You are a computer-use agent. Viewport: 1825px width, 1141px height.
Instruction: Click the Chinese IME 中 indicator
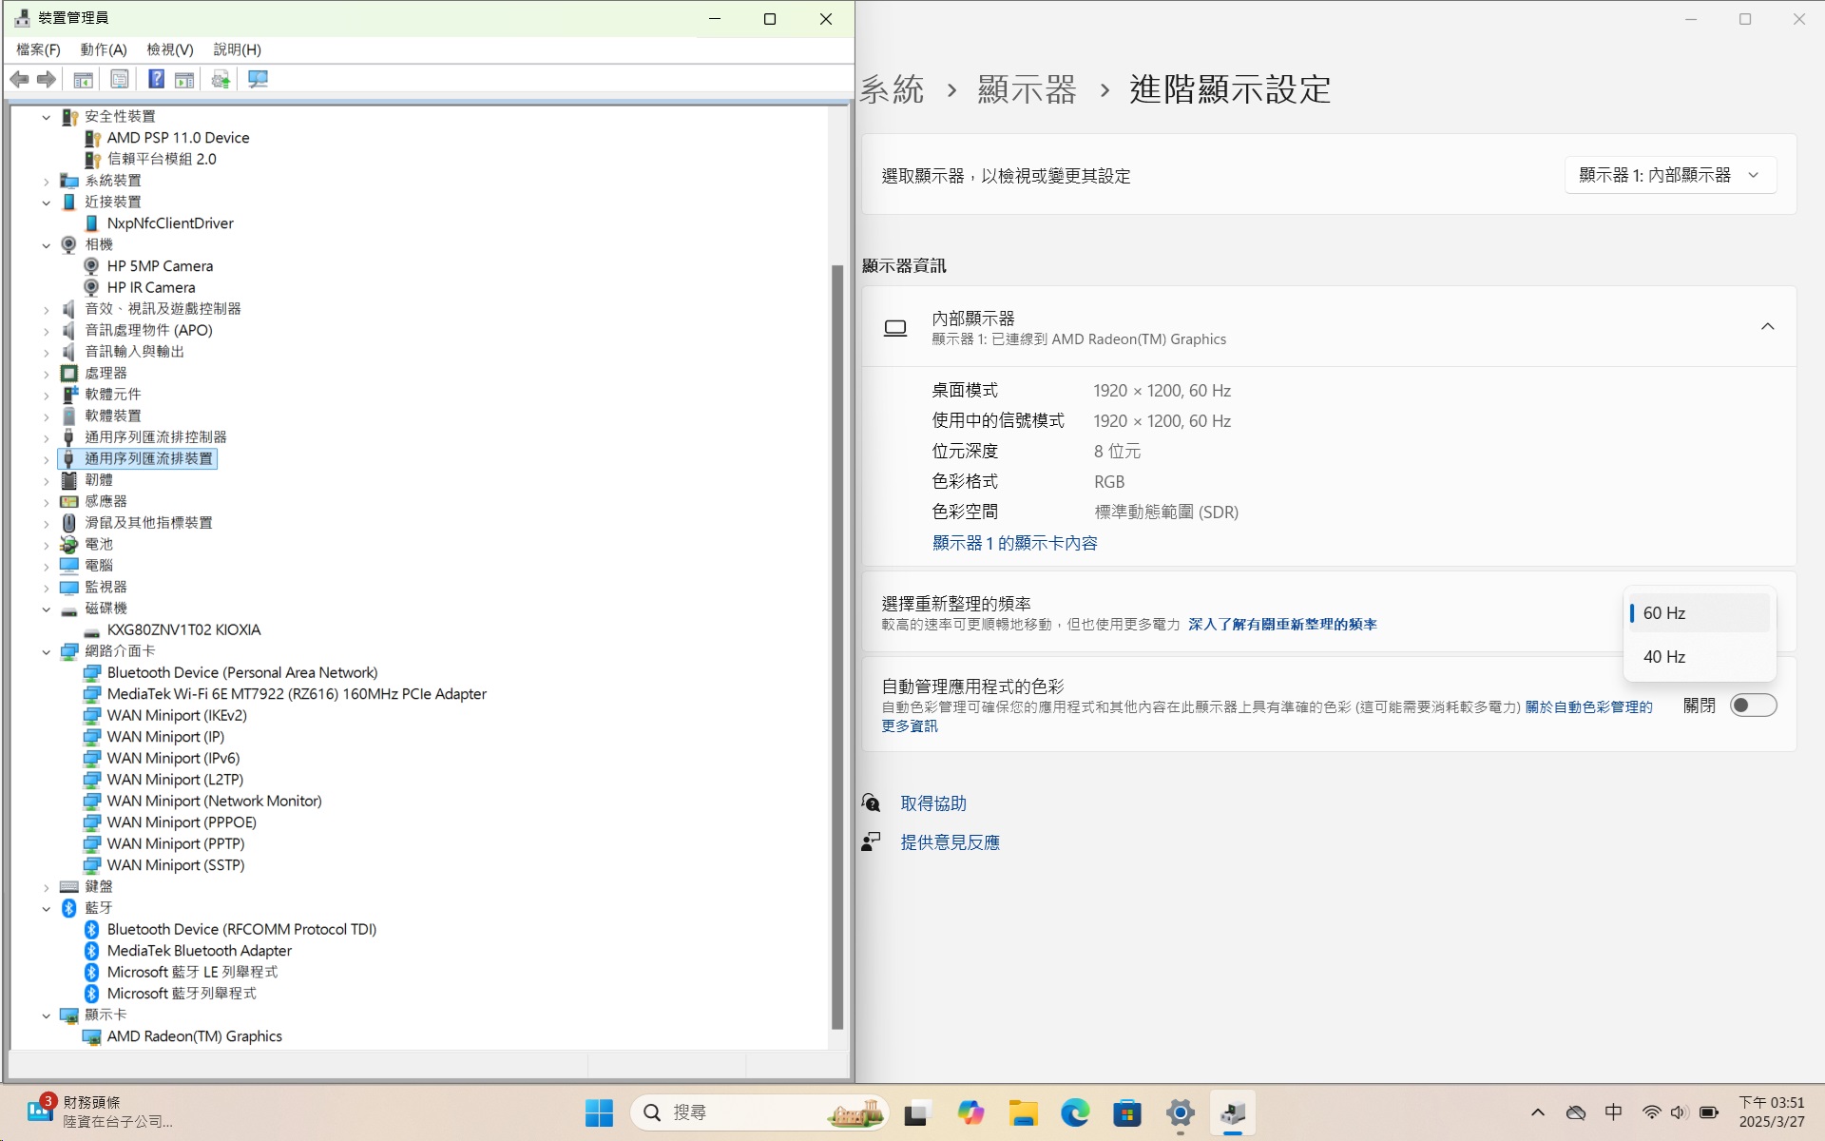coord(1614,1112)
